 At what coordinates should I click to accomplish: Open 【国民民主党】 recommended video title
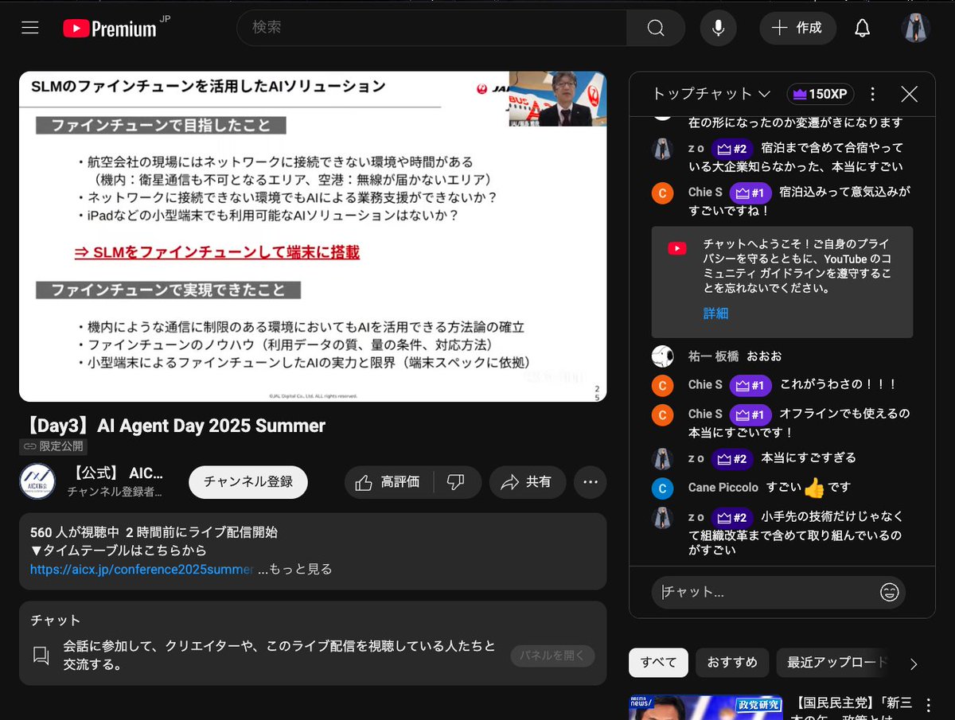853,708
